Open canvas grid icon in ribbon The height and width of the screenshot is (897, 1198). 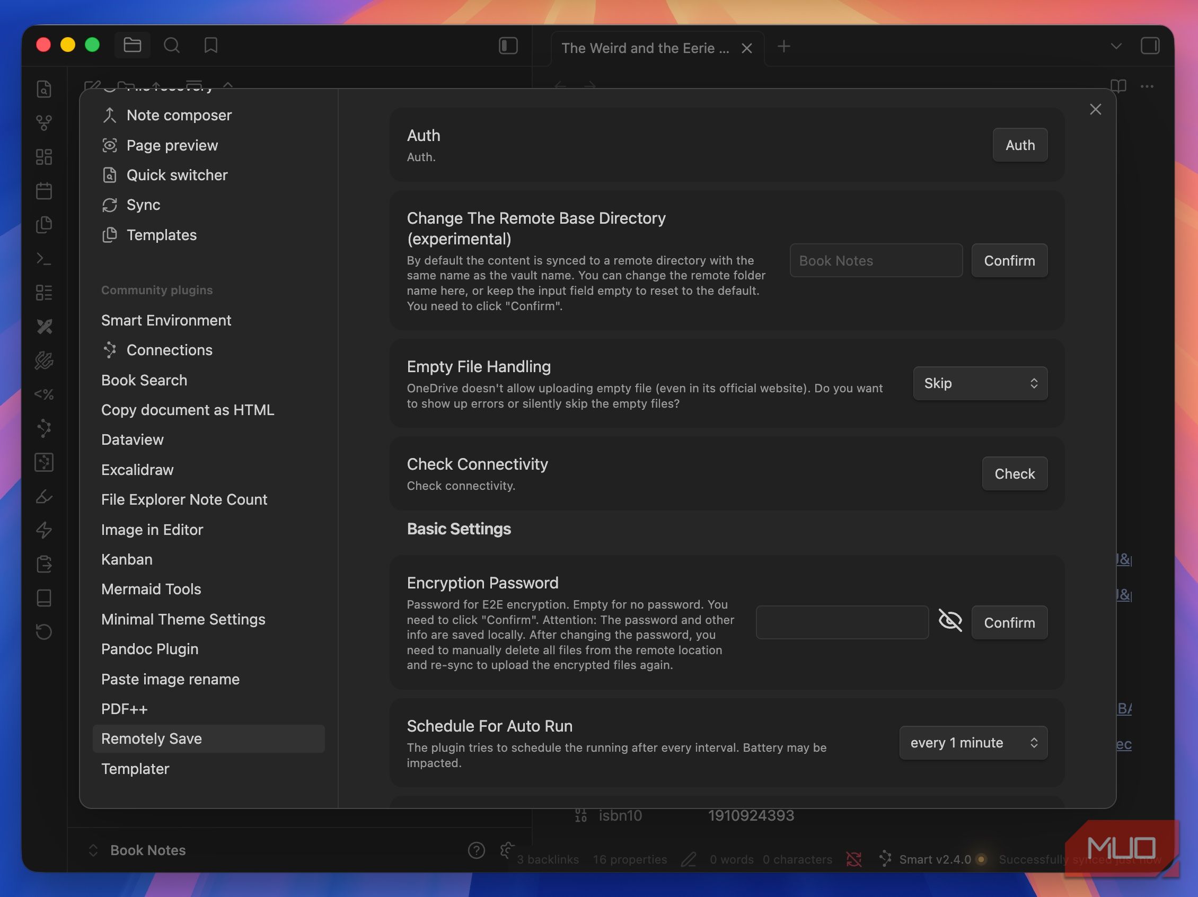pyautogui.click(x=44, y=157)
